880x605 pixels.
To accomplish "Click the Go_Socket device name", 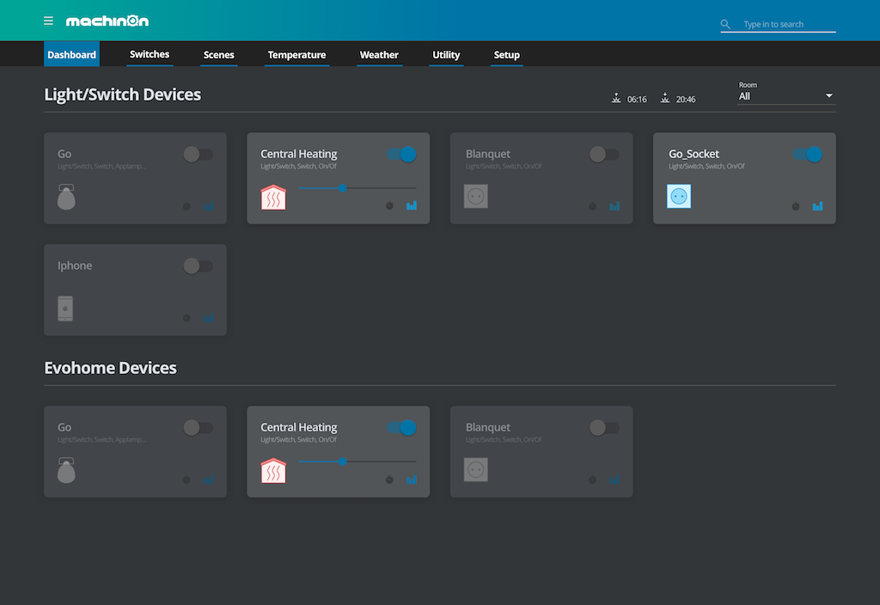I will pos(694,154).
